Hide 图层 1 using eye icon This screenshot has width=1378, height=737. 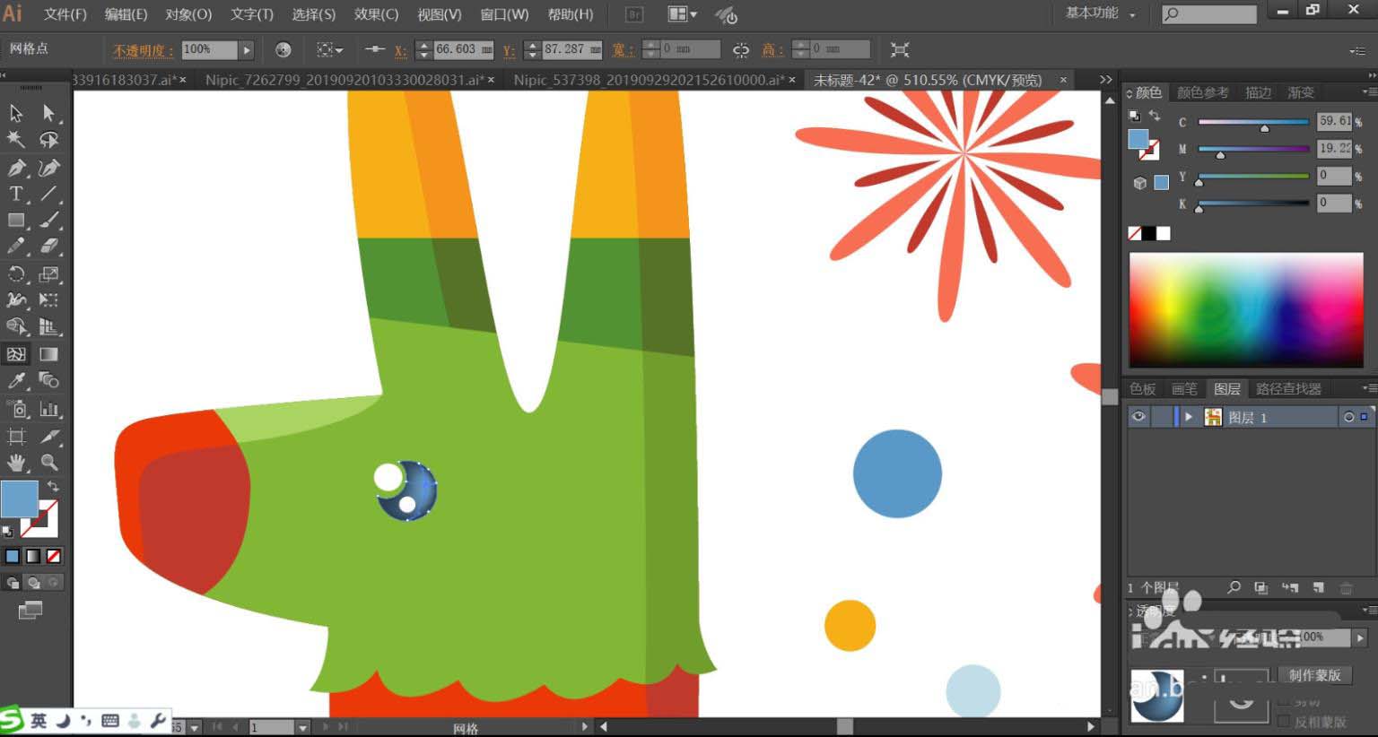click(1138, 417)
